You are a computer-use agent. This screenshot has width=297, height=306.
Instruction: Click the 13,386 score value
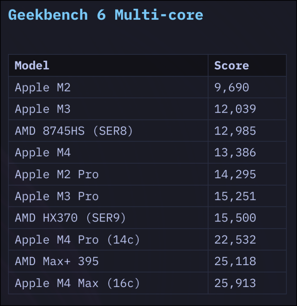click(x=235, y=152)
